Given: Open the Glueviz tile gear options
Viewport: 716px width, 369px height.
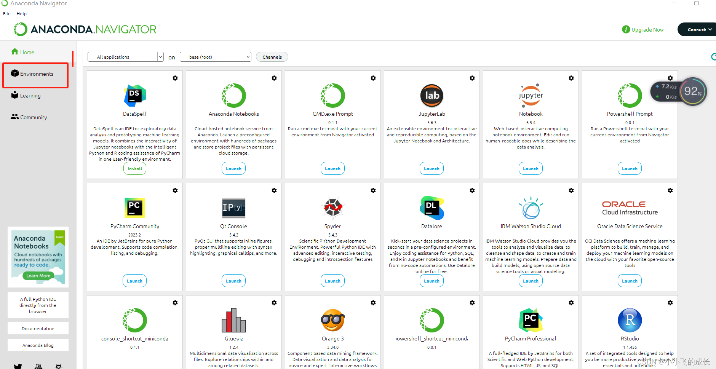Looking at the screenshot, I should [274, 303].
